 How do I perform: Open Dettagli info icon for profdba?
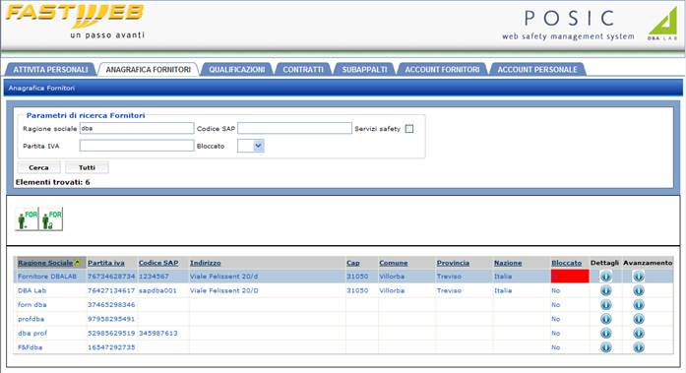[605, 319]
